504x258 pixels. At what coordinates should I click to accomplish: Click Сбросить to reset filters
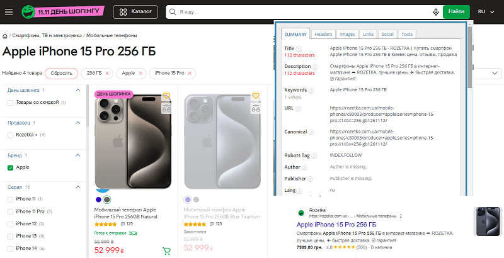pos(61,74)
